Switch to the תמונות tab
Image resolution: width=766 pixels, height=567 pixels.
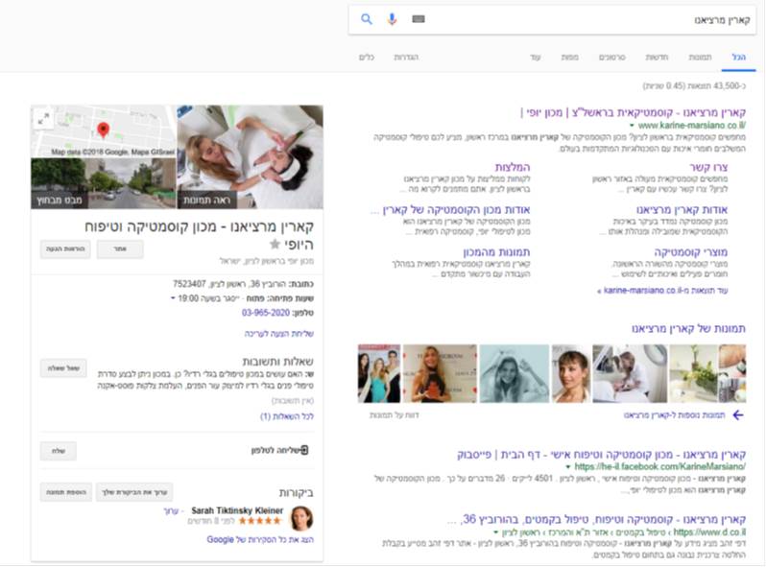(700, 58)
